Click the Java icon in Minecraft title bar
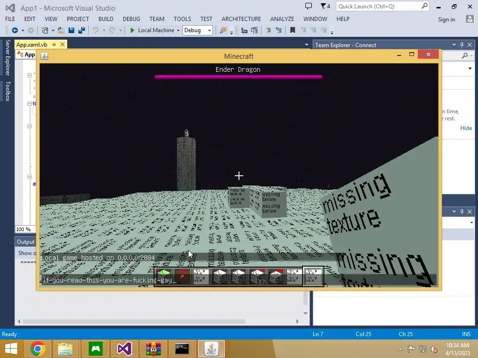This screenshot has width=478, height=358. tap(44, 56)
